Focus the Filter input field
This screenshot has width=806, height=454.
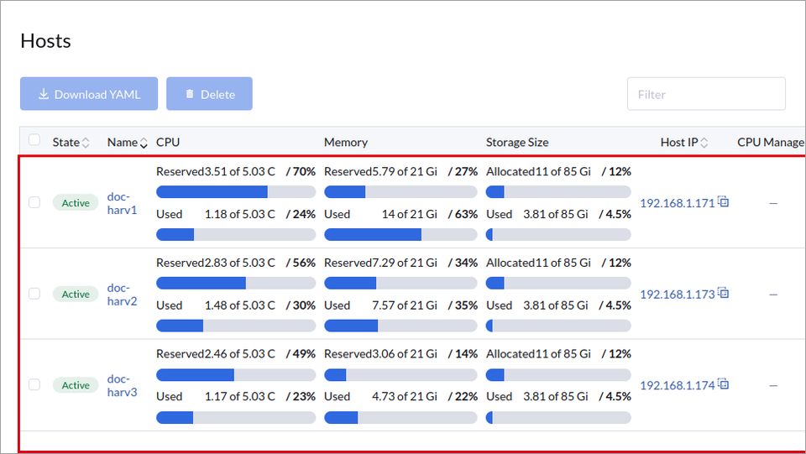pos(706,94)
